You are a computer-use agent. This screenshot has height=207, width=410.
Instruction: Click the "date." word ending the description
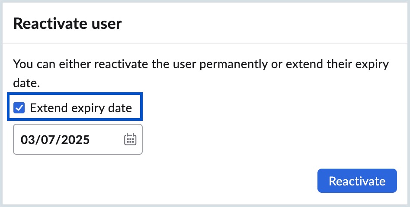click(x=27, y=83)
